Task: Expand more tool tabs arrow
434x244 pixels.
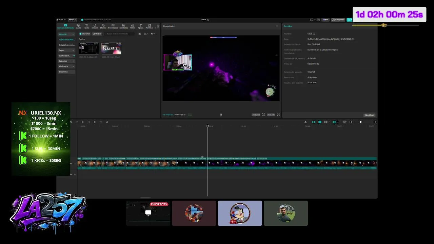Action: 158,26
